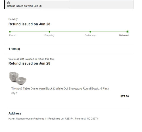Select the Pinehurst delivery address text
This screenshot has width=142, height=132.
tap(53, 119)
